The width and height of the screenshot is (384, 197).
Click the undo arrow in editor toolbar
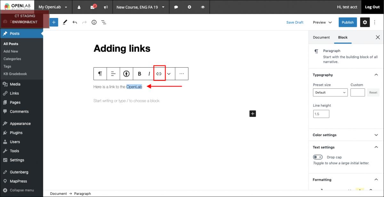pyautogui.click(x=75, y=22)
